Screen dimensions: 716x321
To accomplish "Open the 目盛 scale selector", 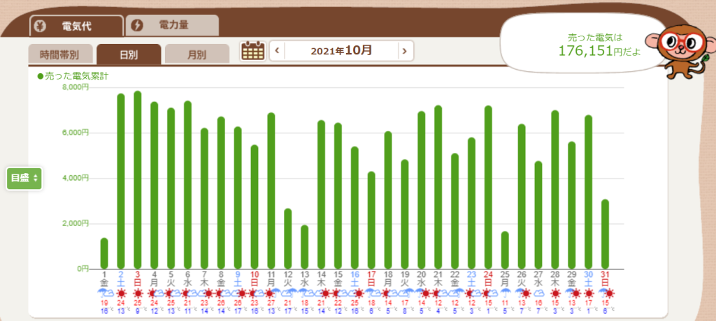I will (x=24, y=178).
